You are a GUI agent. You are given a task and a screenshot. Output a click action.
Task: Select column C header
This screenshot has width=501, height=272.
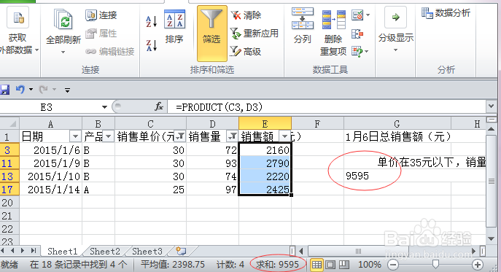tap(150, 124)
